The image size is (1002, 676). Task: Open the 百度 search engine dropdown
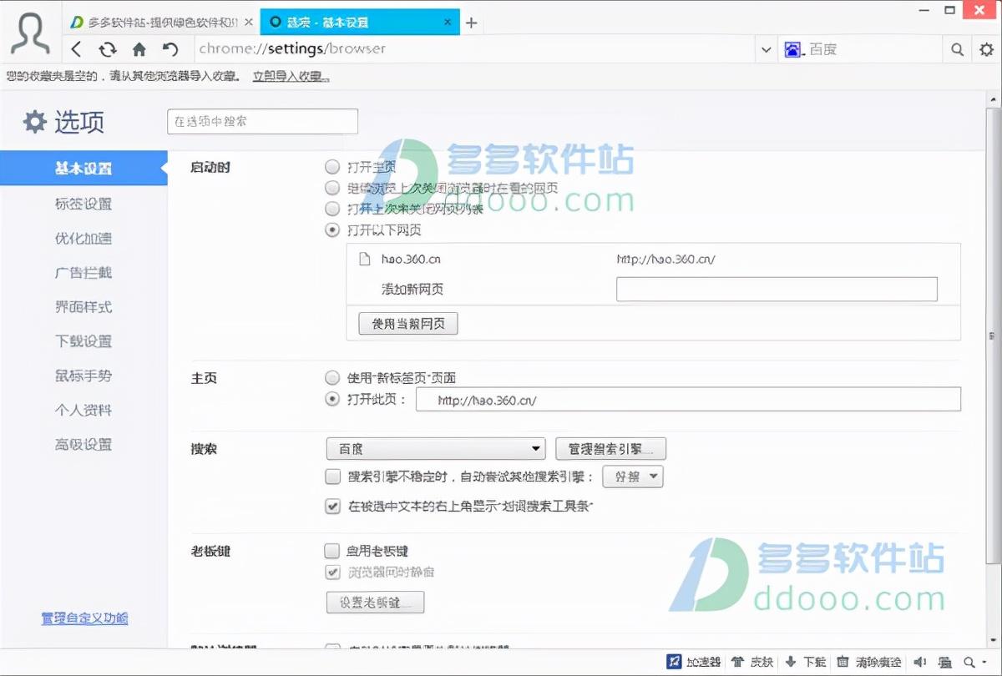pos(435,448)
